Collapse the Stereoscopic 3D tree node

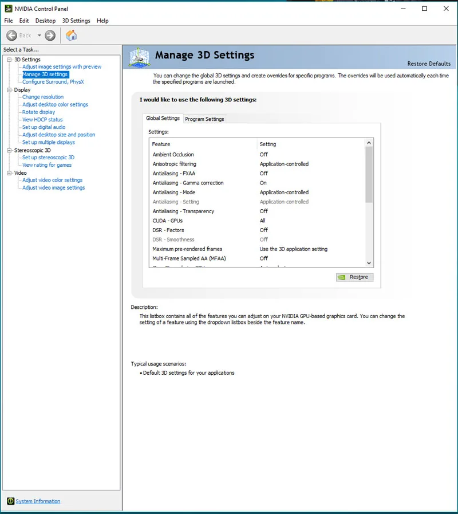pos(9,151)
